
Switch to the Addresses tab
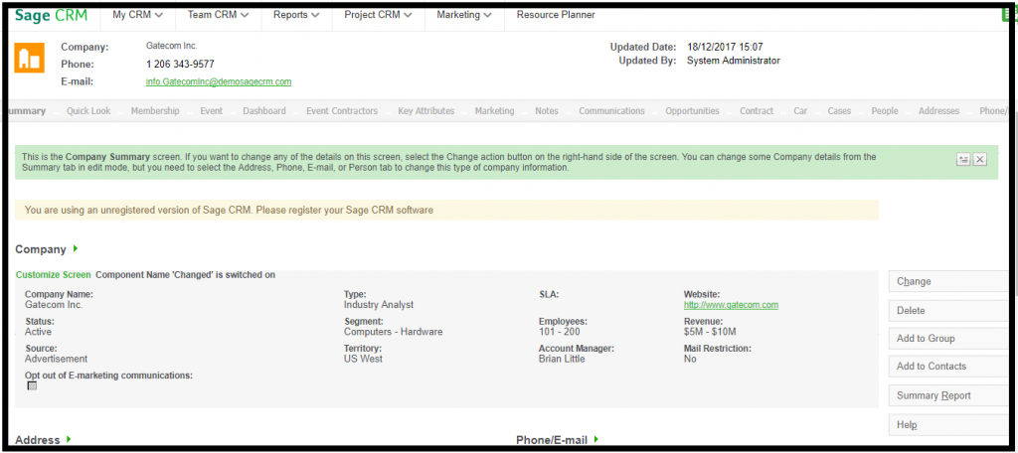[x=938, y=111]
